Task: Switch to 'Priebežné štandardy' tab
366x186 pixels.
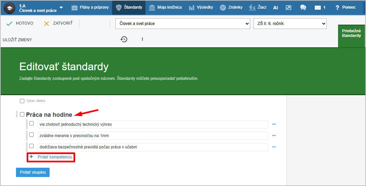Action: pos(351,33)
